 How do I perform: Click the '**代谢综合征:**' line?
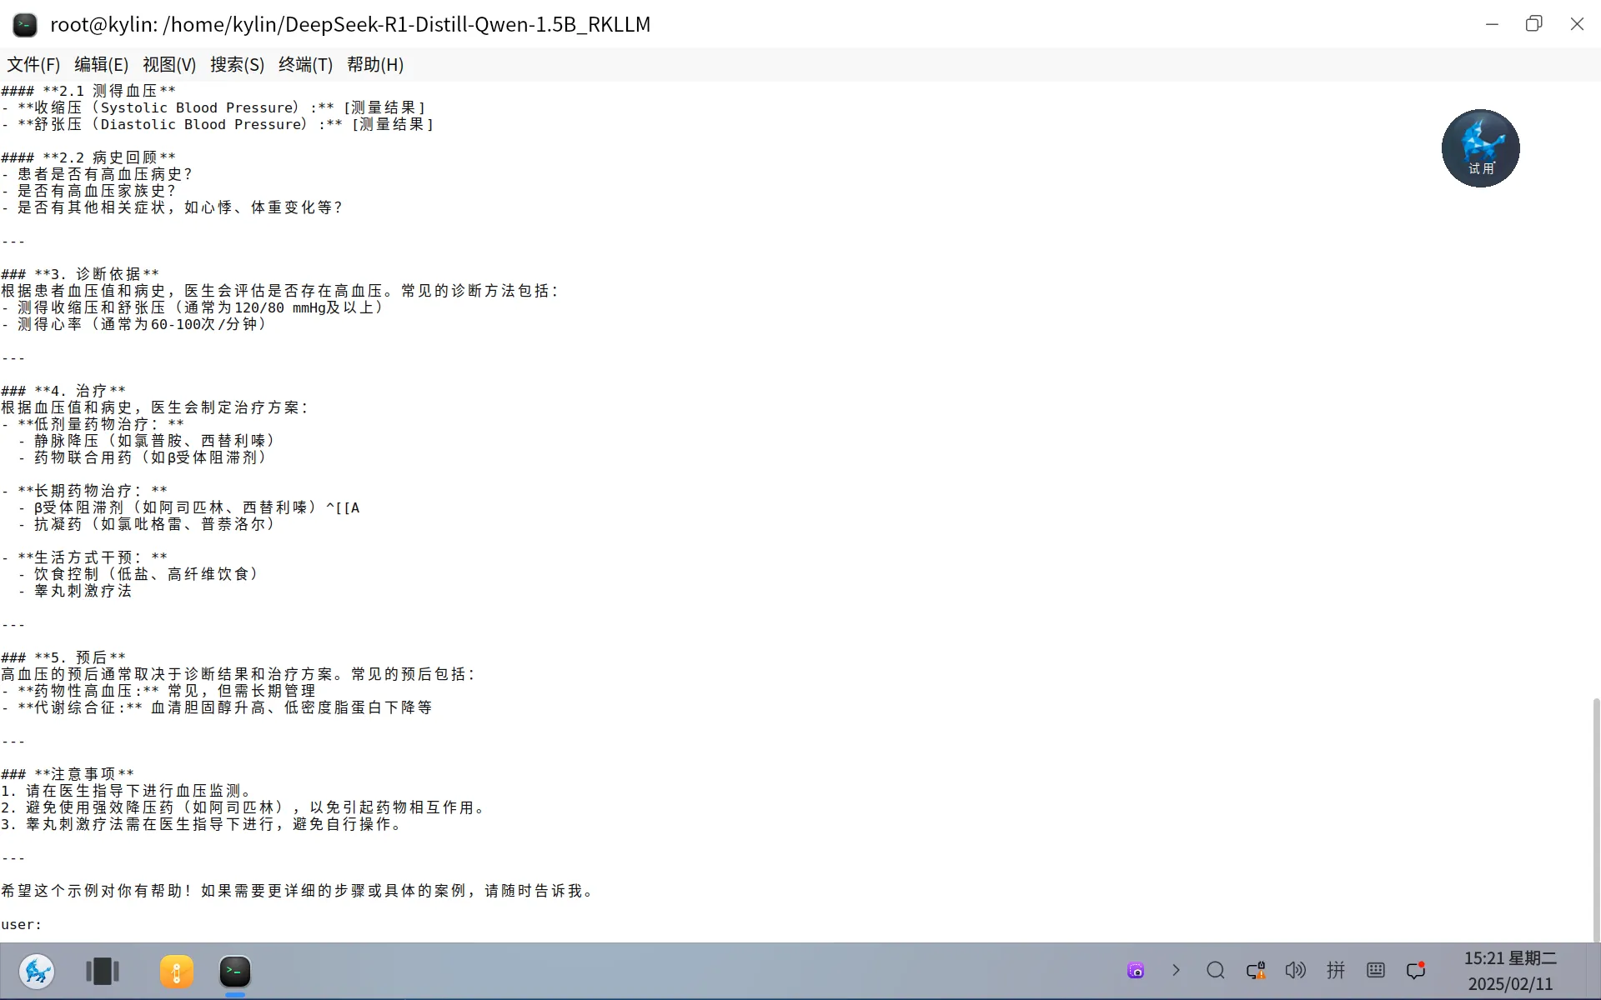217,707
